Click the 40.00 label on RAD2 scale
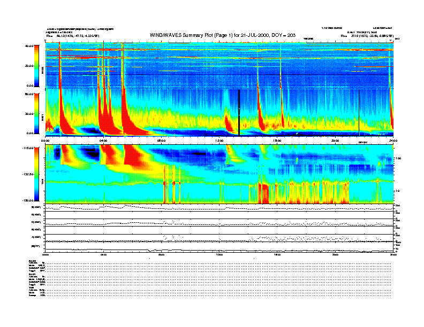The image size is (424, 327). [x=29, y=46]
